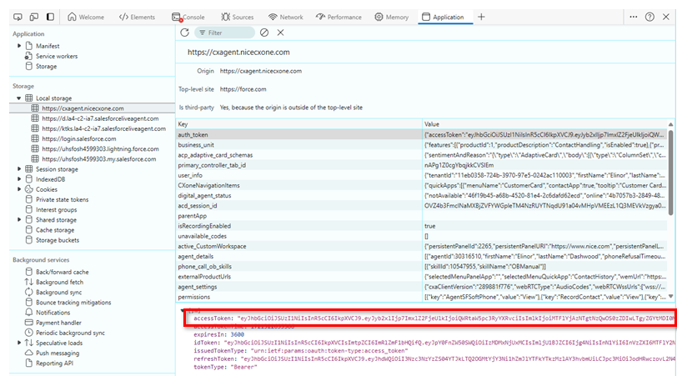The width and height of the screenshot is (687, 386).
Task: Select cxagent.nicecxone.com local storage
Action: [92, 108]
